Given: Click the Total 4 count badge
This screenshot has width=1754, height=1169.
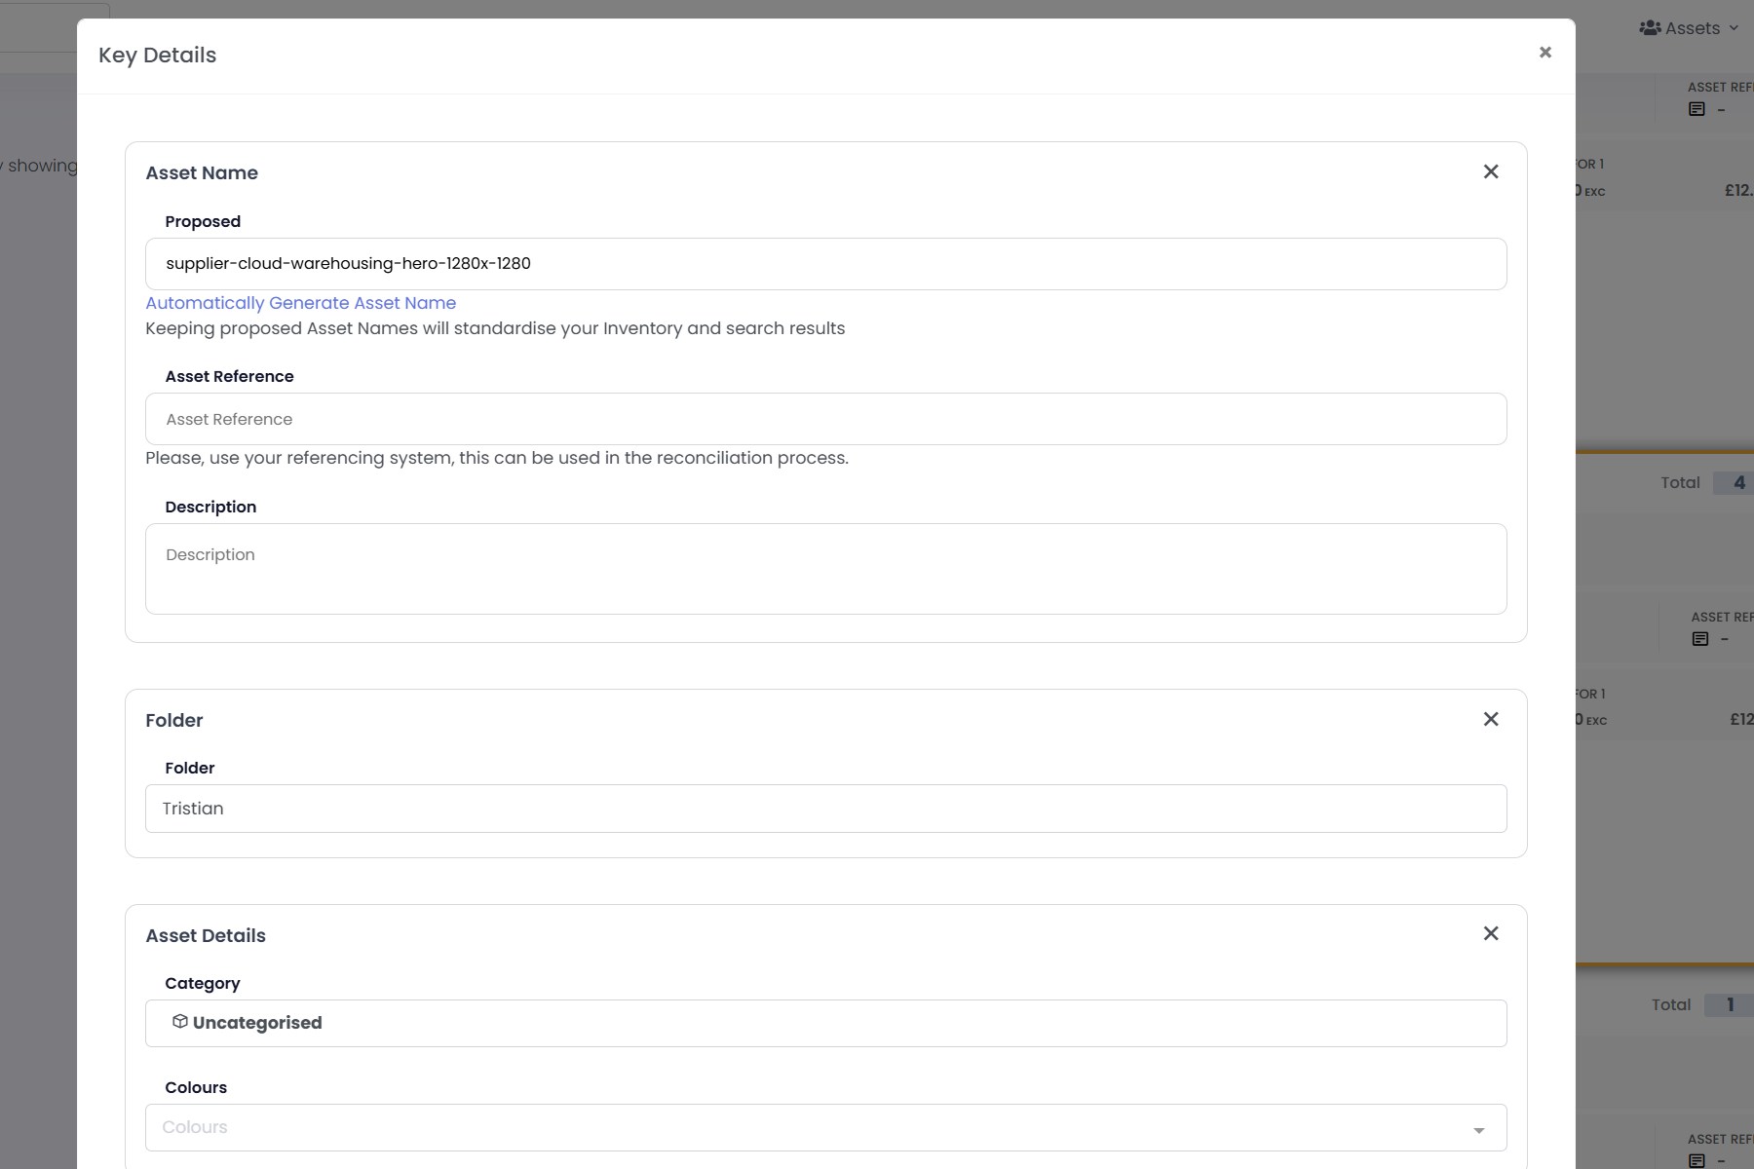Looking at the screenshot, I should 1737,483.
